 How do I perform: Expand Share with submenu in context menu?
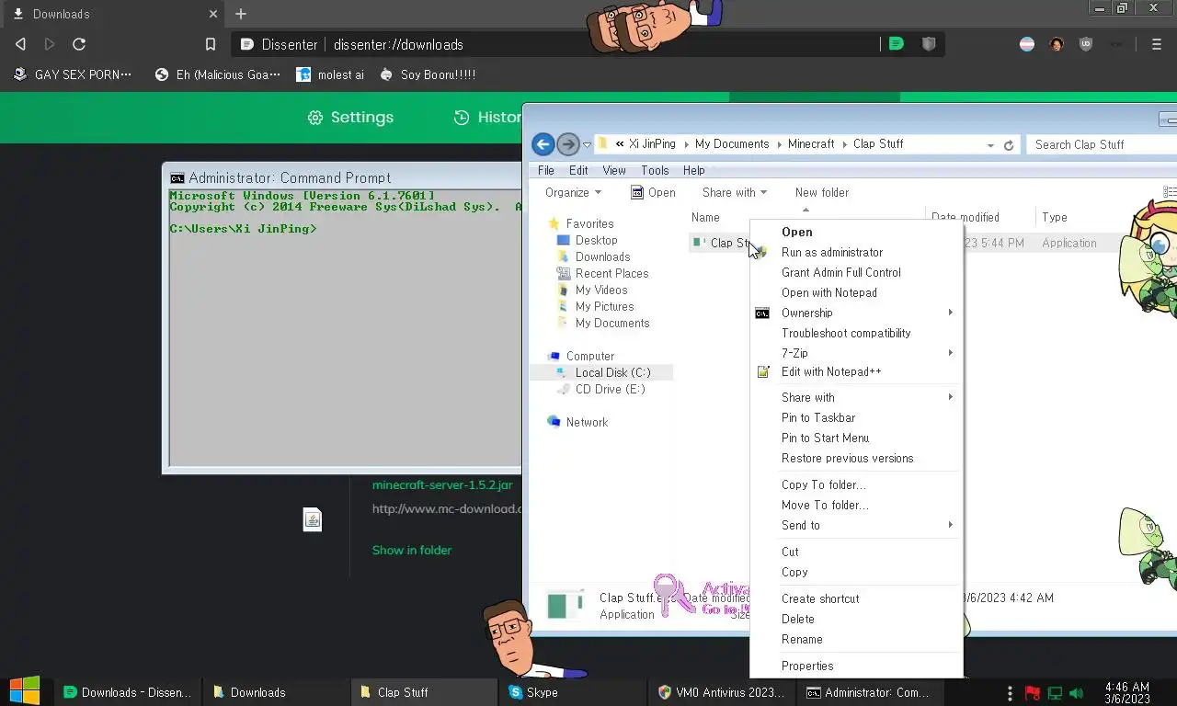[856, 398]
